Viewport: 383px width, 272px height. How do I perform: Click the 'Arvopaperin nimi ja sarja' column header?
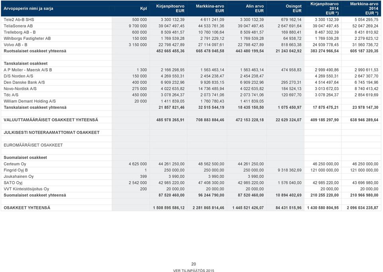point(28,8)
